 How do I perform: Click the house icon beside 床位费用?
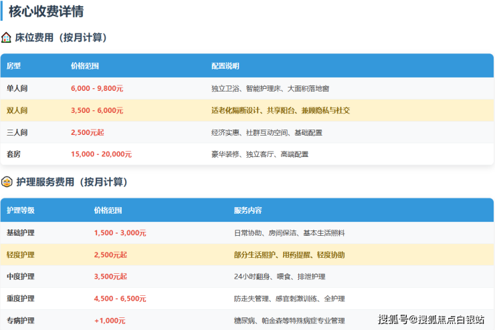[7, 38]
